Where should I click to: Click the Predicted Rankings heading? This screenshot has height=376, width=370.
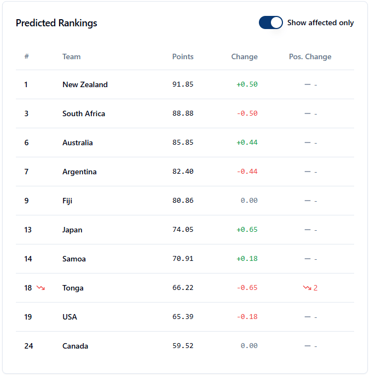click(x=56, y=23)
